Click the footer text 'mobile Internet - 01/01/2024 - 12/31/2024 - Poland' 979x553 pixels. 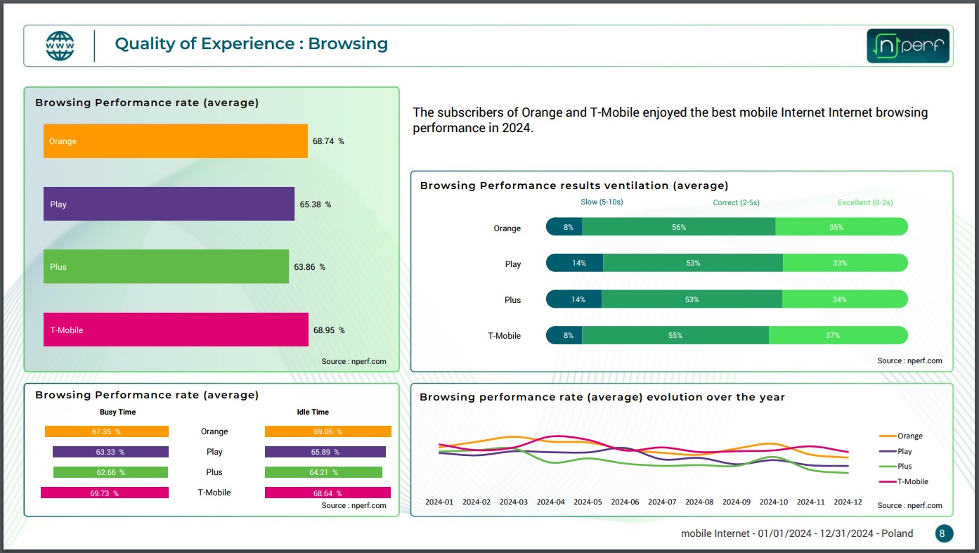(797, 533)
